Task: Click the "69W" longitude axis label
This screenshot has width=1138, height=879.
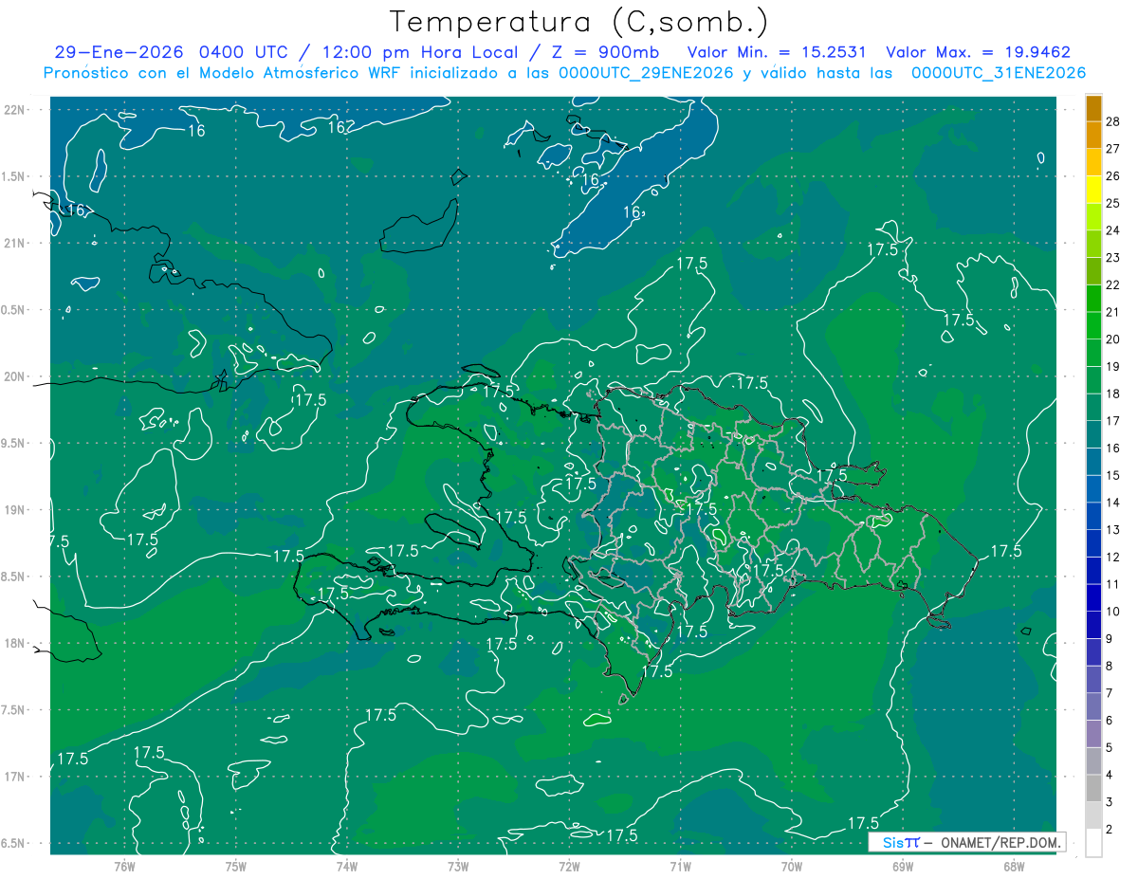Action: (902, 867)
